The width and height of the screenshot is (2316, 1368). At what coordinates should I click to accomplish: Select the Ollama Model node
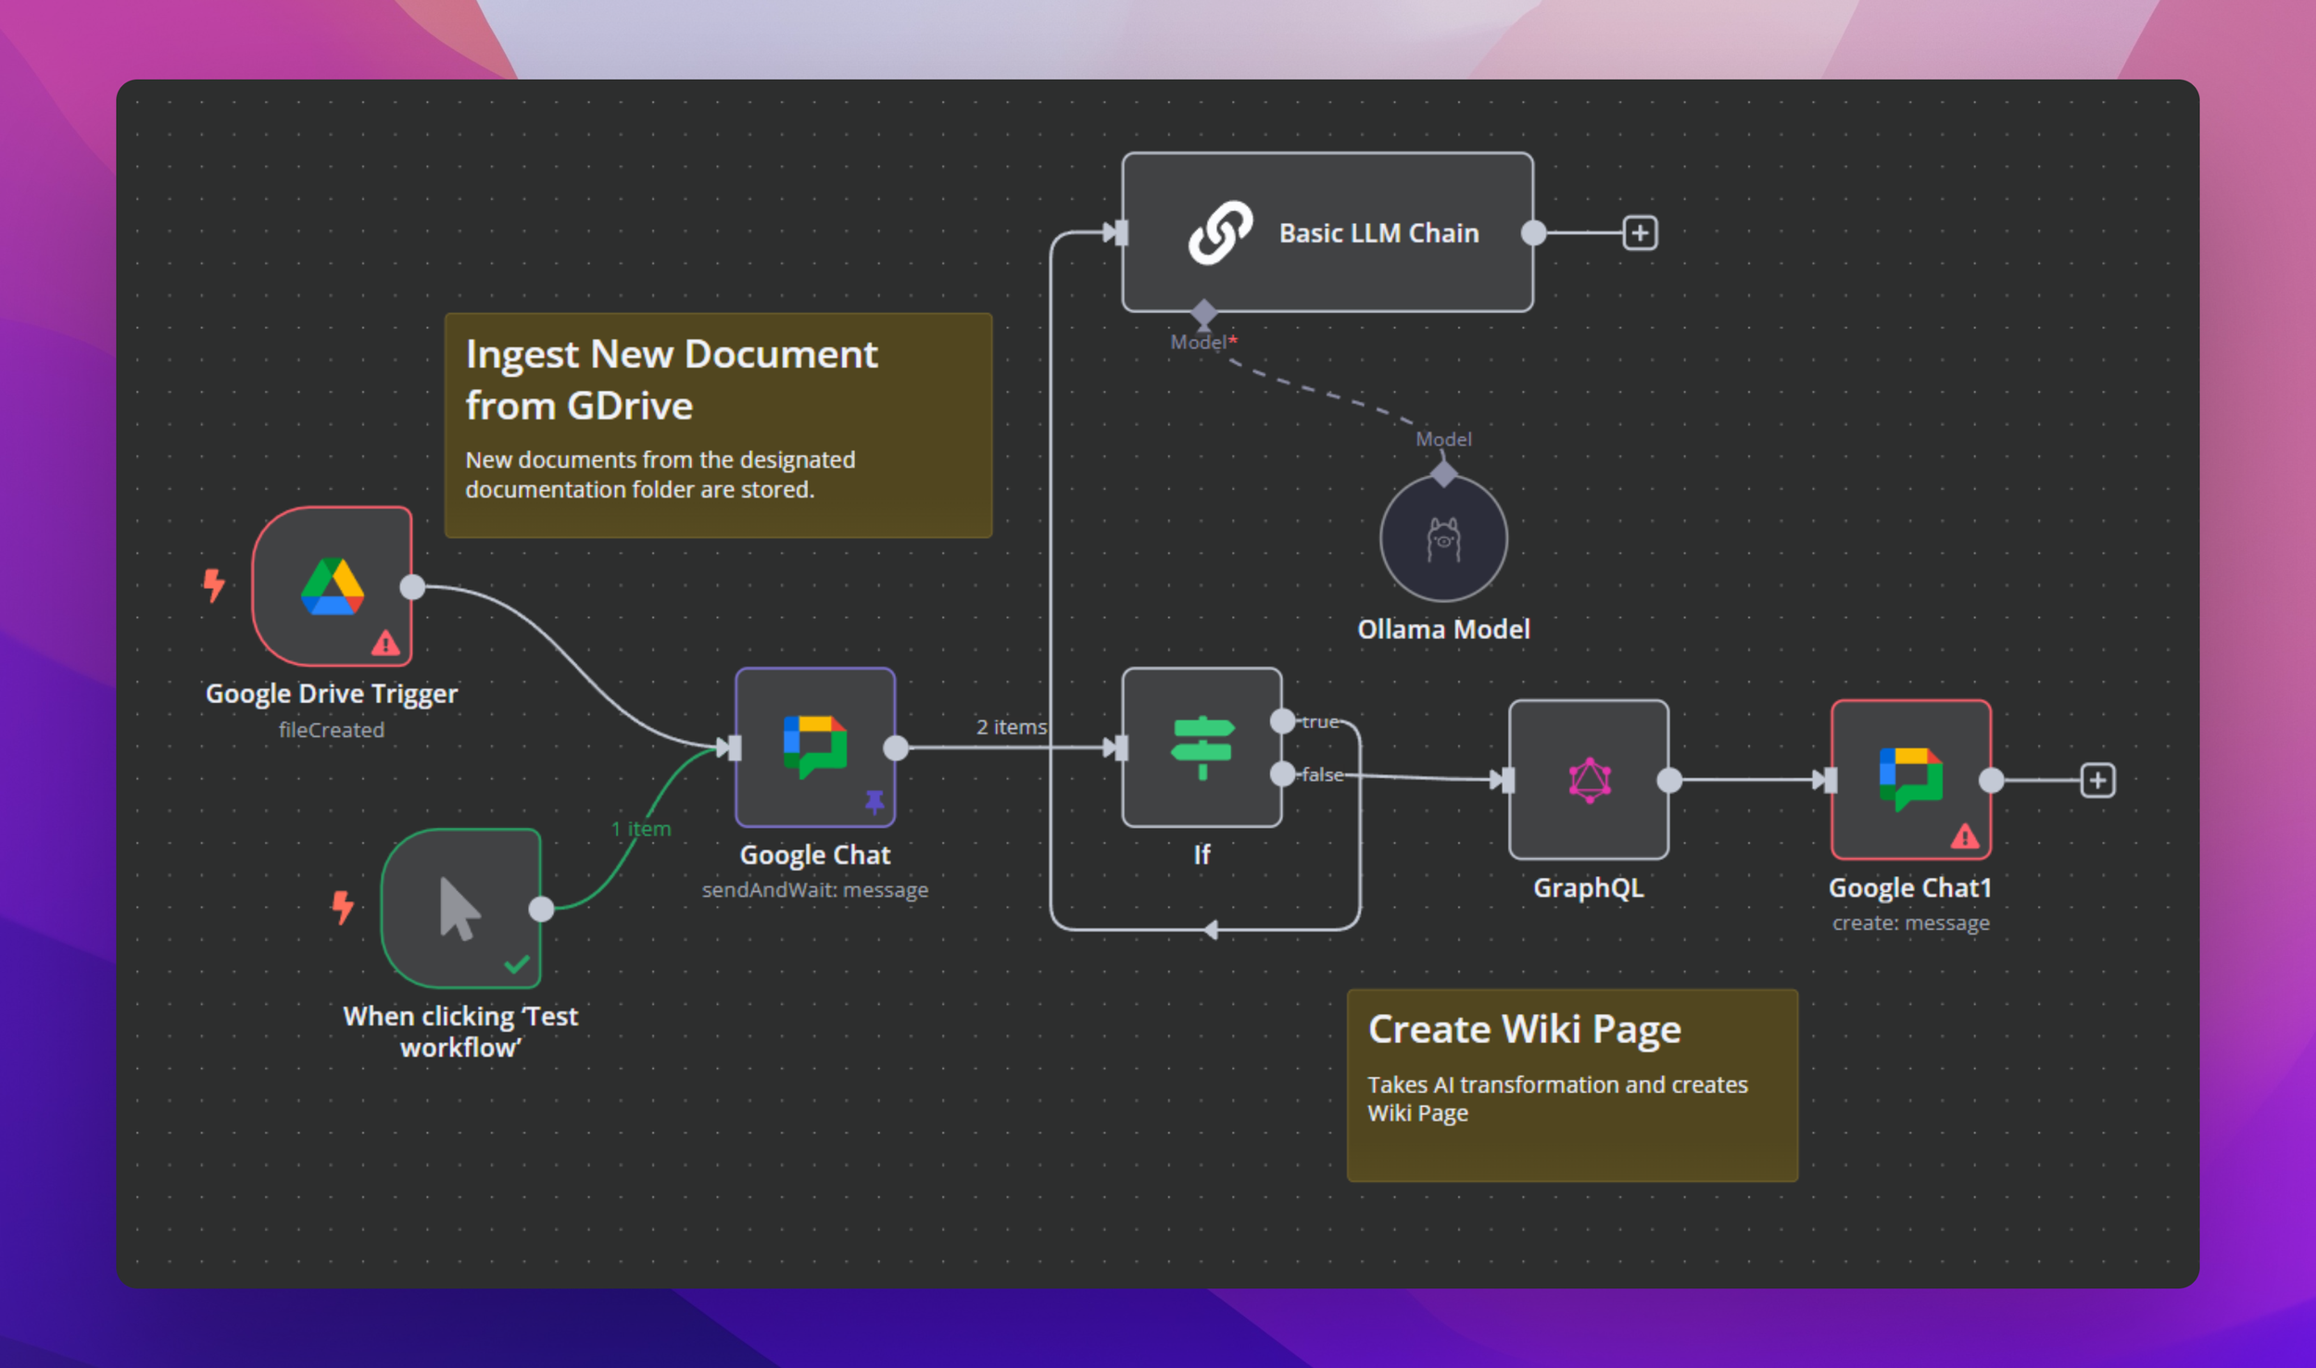[x=1442, y=538]
